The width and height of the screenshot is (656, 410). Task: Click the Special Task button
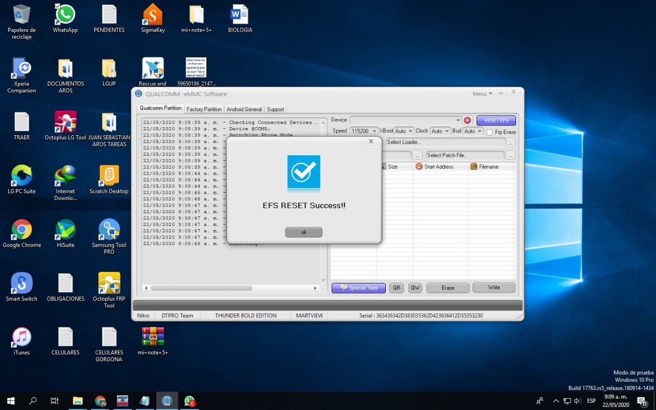tap(358, 288)
